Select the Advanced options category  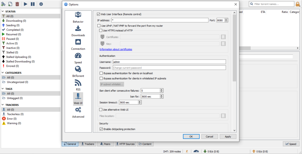(78, 113)
